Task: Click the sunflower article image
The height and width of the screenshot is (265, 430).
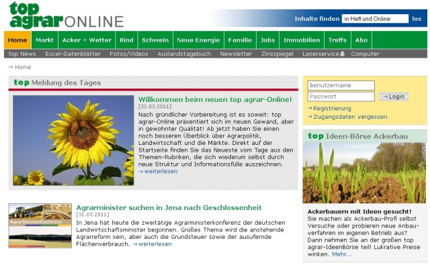Action: point(73,140)
